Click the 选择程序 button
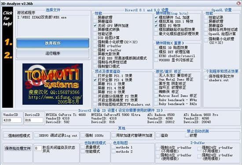Image resolution: width=242 pixels, height=165 pixels. pos(53,43)
